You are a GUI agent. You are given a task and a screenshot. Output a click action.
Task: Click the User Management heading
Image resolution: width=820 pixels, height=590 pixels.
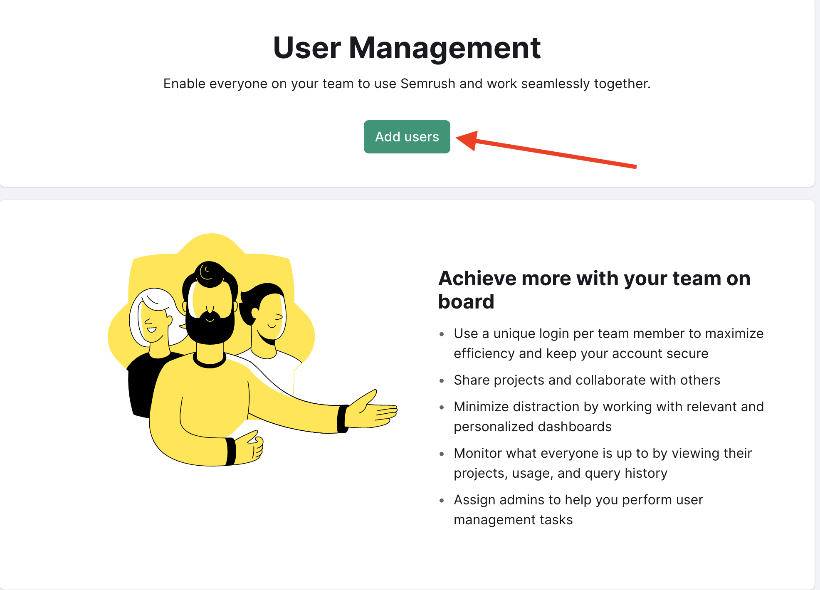pos(407,47)
